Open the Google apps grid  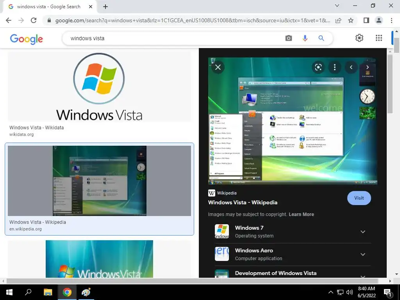(379, 38)
